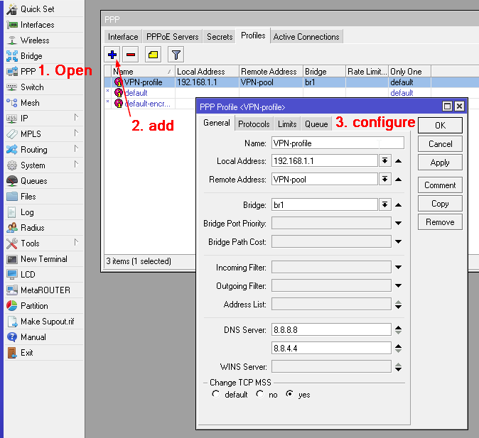Select 'default' Change TCP MSS option
The image size is (479, 438).
216,394
